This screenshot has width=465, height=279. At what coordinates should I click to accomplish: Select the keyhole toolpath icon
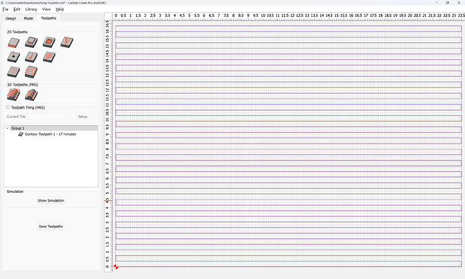31,57
